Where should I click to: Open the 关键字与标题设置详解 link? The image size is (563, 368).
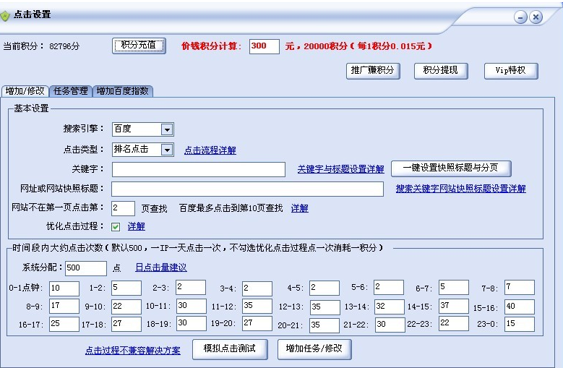tap(340, 169)
